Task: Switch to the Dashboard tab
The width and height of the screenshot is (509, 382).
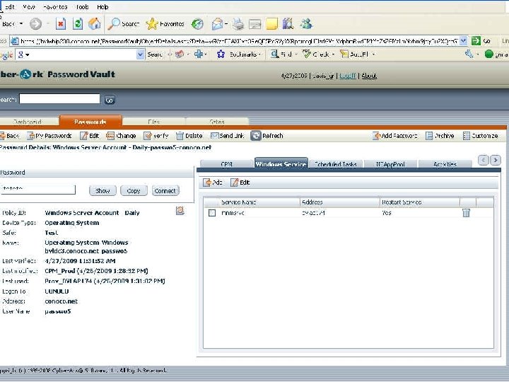Action: (x=28, y=122)
